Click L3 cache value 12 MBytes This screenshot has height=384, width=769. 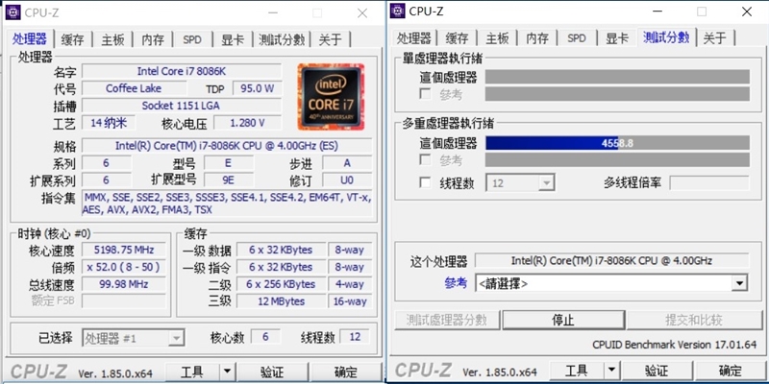[281, 301]
